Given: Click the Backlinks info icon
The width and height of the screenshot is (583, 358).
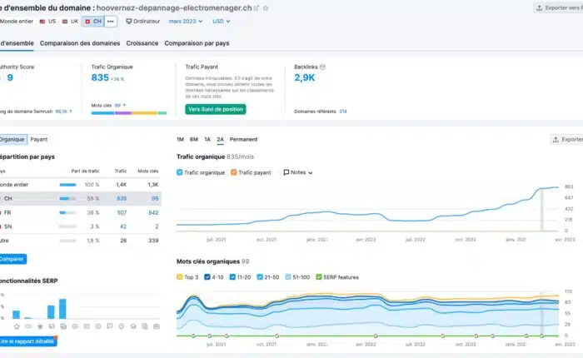Looking at the screenshot, I should pos(322,66).
